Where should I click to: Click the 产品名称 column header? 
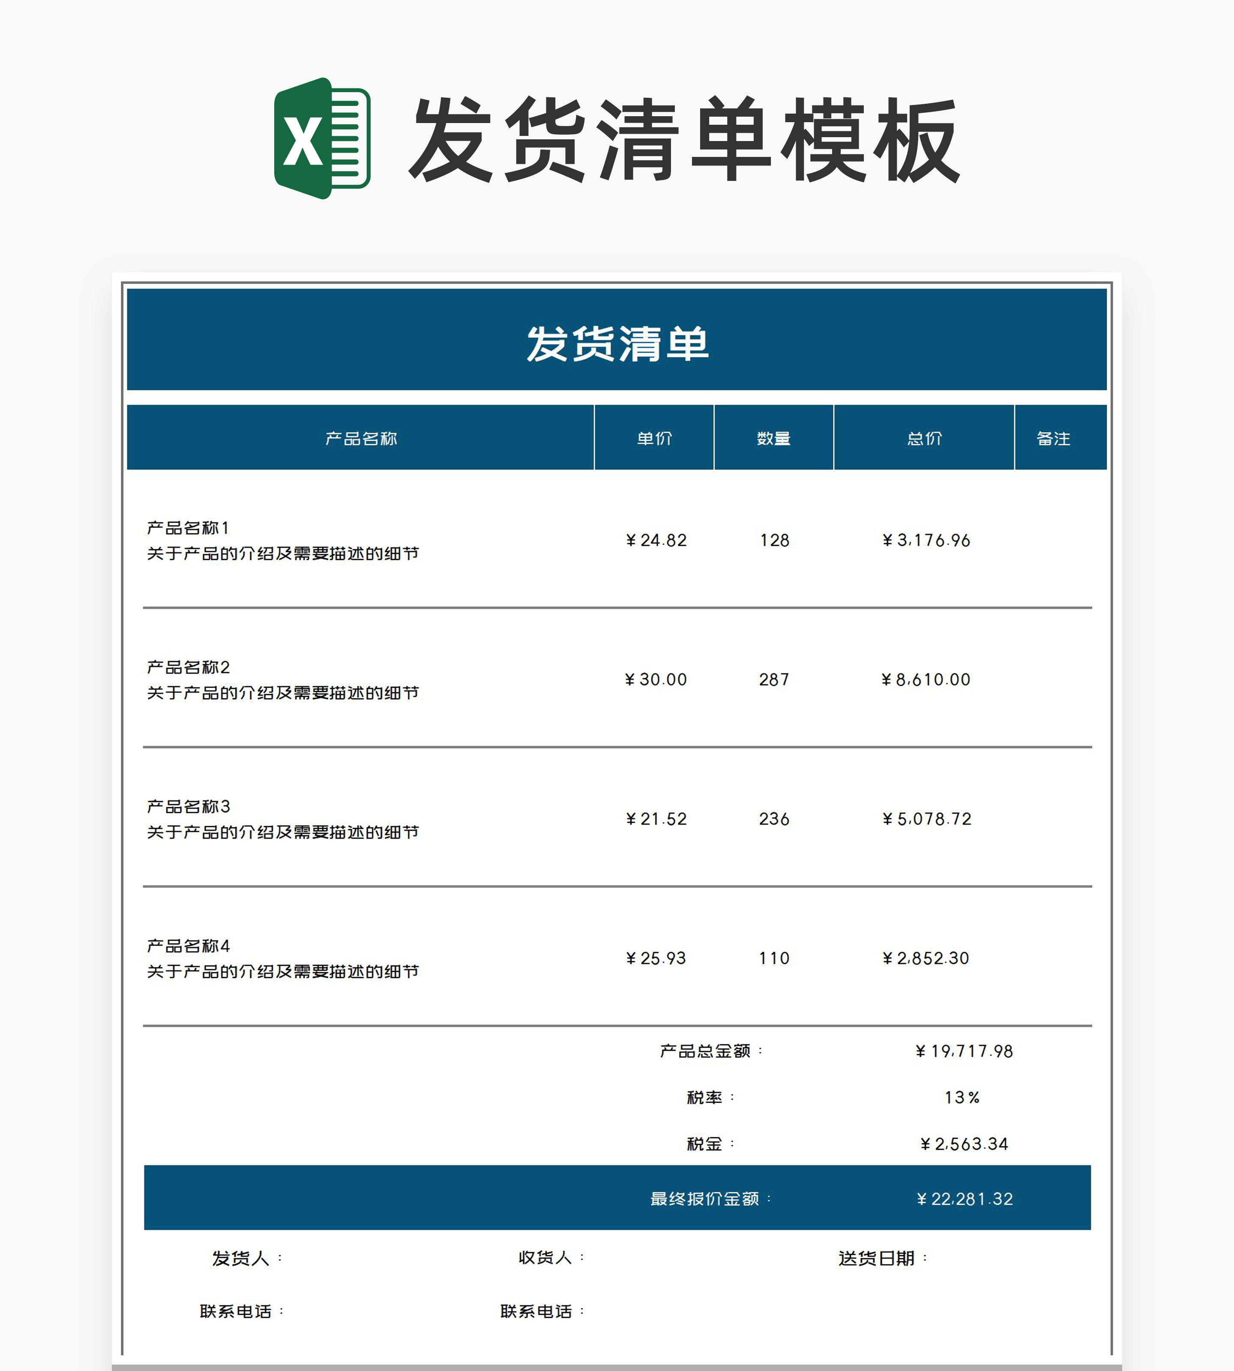point(361,439)
